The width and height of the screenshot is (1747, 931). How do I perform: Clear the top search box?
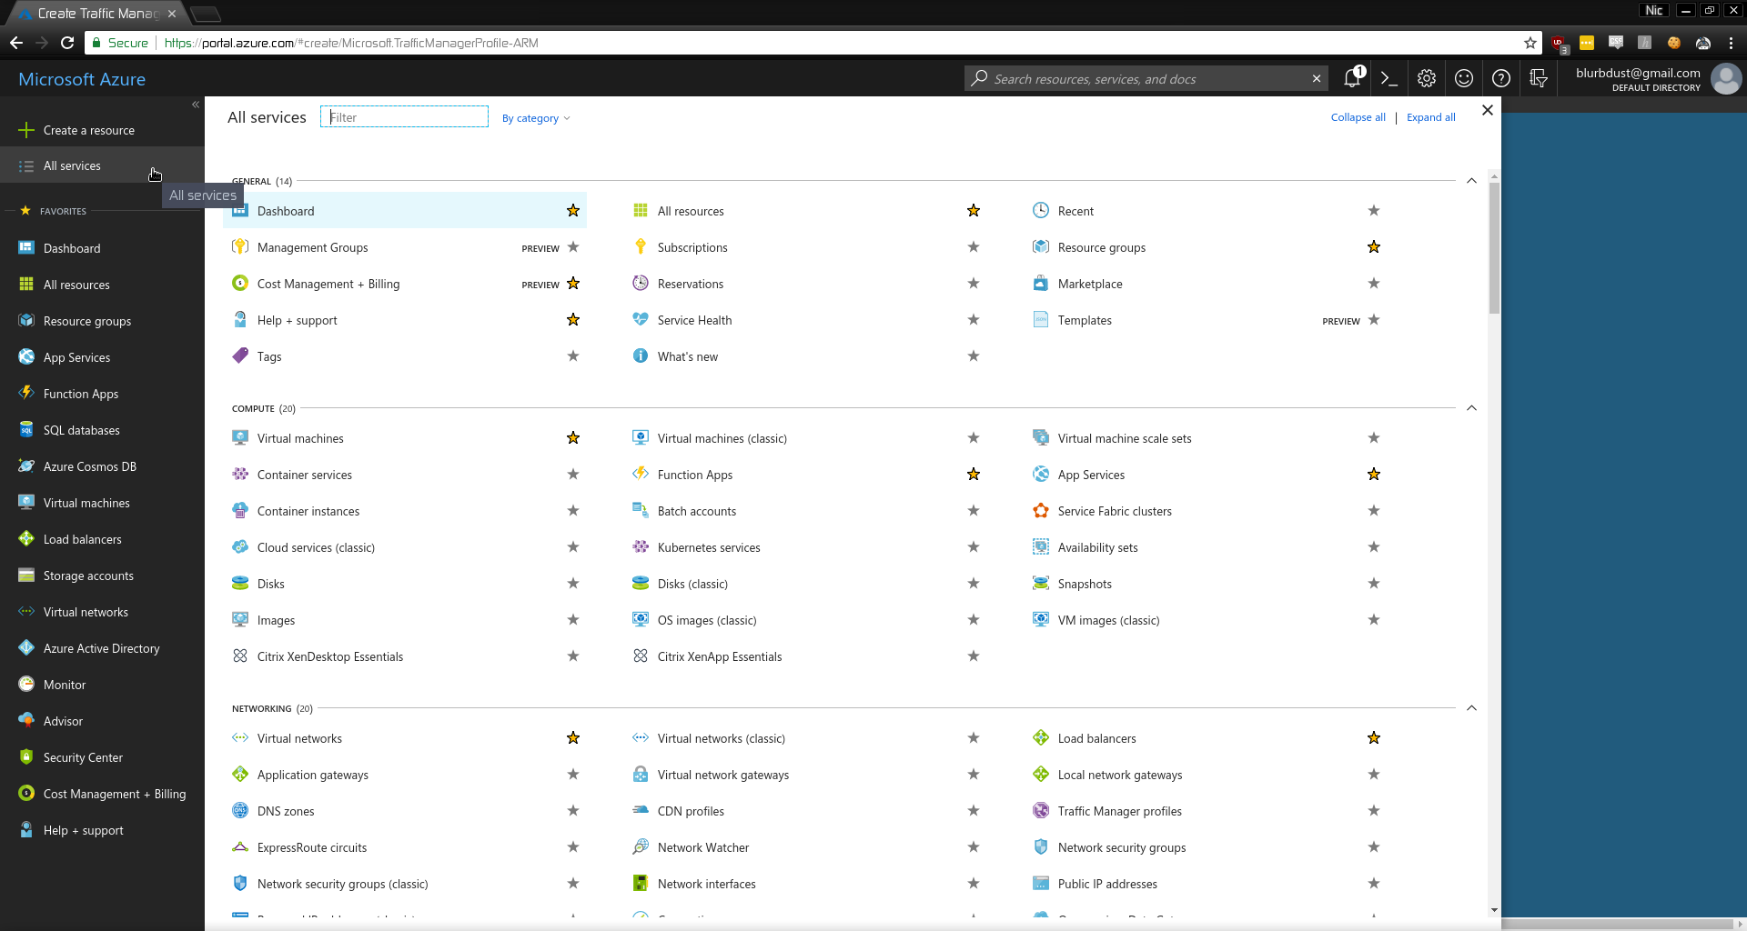[1317, 79]
